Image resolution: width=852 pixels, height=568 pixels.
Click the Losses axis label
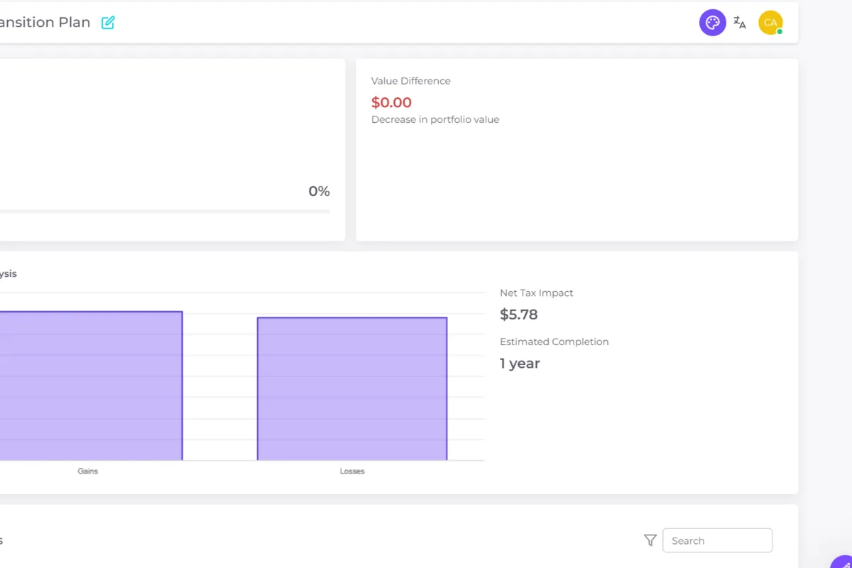pyautogui.click(x=352, y=471)
